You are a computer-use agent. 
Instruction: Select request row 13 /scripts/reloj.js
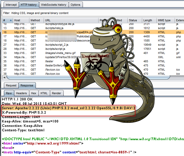click(x=93, y=28)
